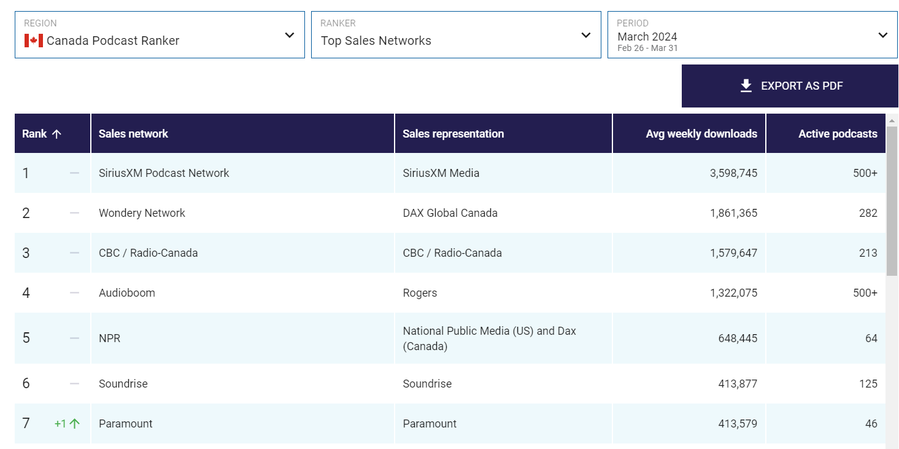Click 3,598,745 downloads value

pos(733,173)
